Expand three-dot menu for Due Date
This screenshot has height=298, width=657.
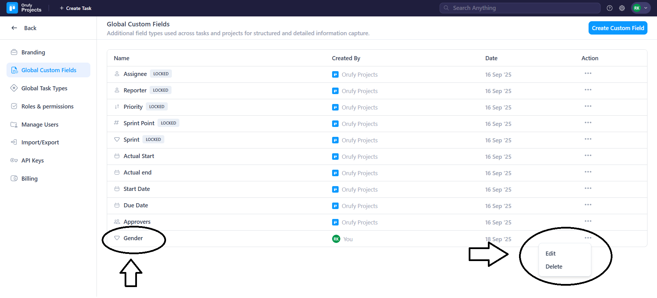click(588, 205)
